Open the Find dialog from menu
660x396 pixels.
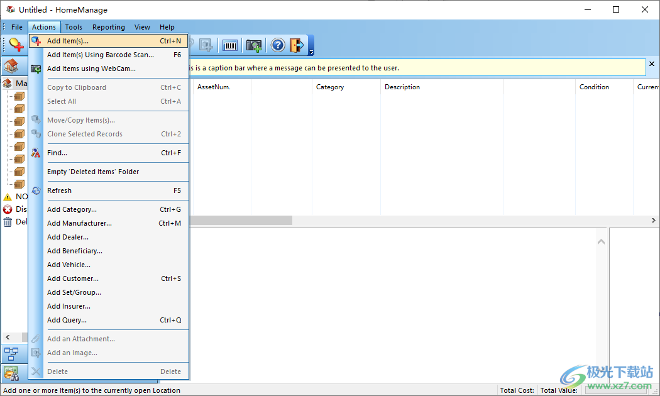pos(109,153)
